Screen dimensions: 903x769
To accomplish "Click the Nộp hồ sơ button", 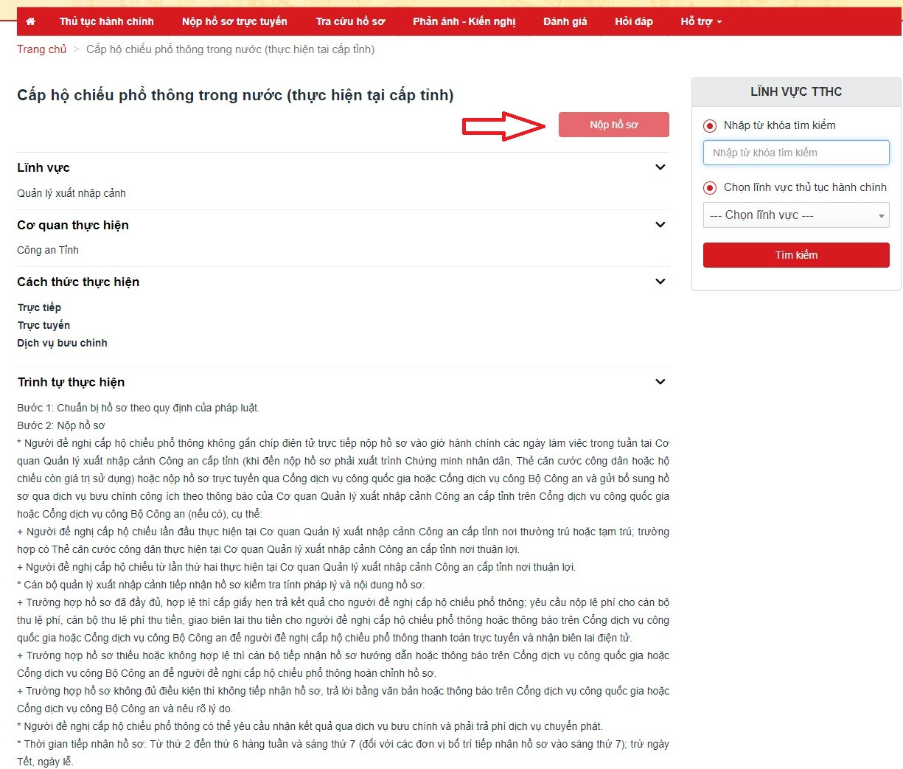I will (x=614, y=125).
